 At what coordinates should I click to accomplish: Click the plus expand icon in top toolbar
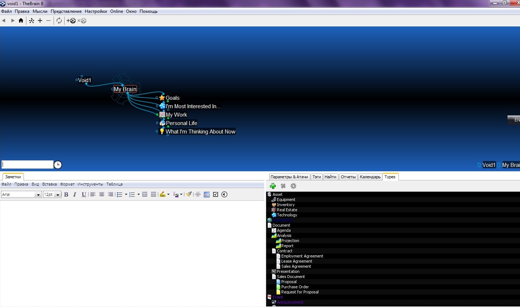40,21
